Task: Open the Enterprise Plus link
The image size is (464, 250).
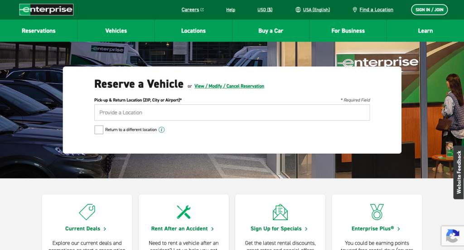Action: pos(373,228)
